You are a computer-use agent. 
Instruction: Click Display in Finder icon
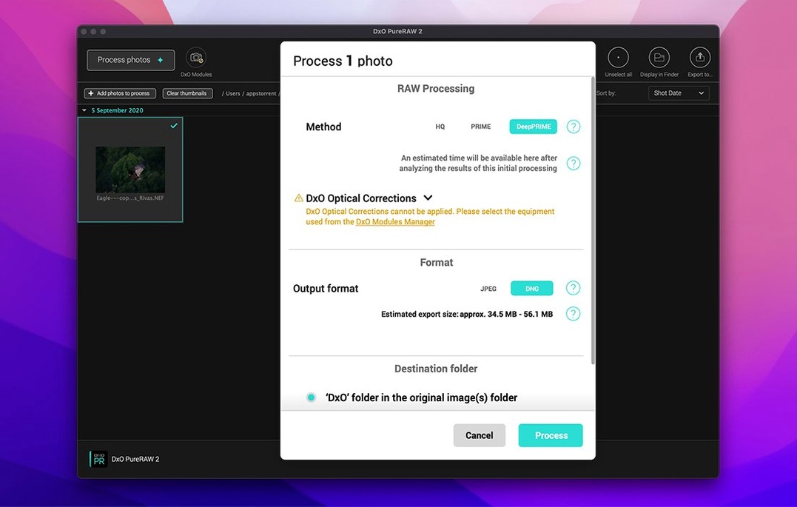(x=659, y=58)
